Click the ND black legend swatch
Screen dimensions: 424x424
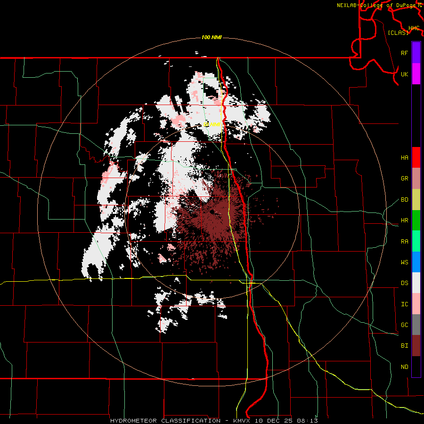pyautogui.click(x=416, y=367)
